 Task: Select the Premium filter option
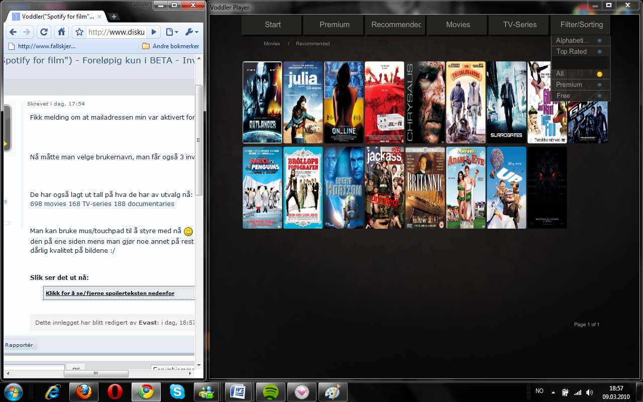(581, 85)
